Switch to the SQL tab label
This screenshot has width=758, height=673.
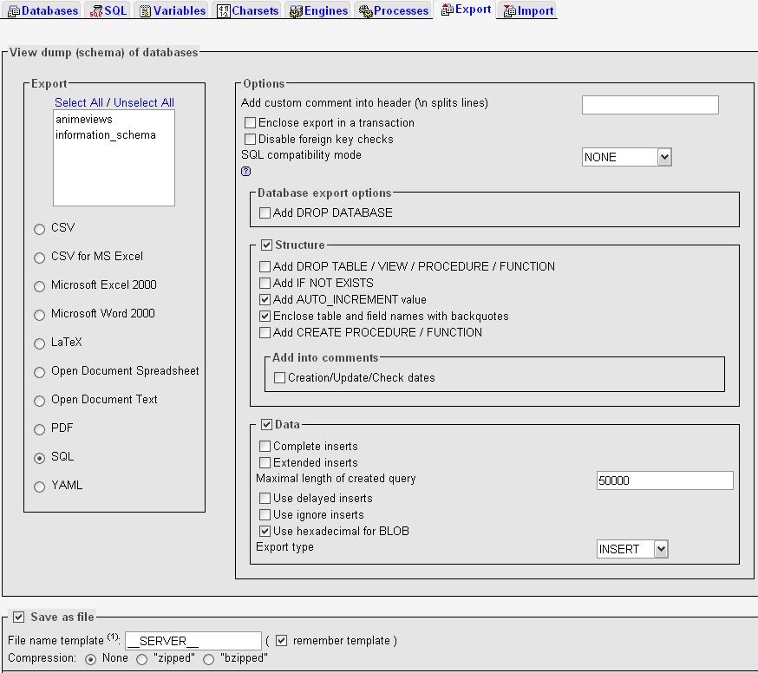click(115, 10)
